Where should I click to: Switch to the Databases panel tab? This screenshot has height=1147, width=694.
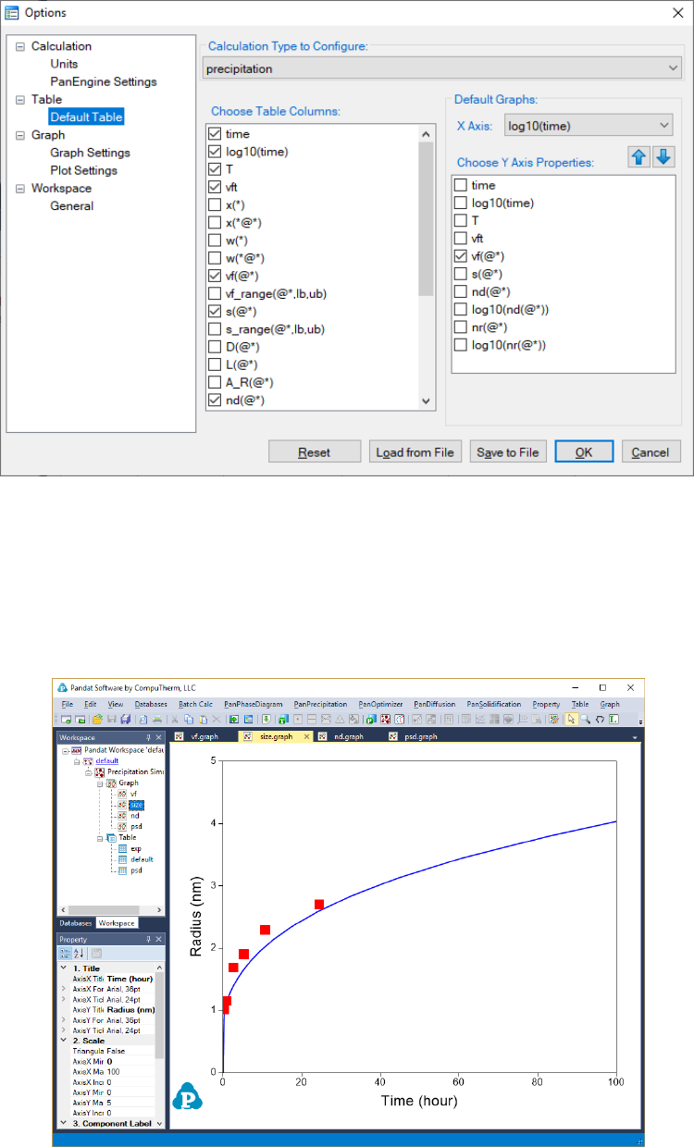tap(76, 923)
